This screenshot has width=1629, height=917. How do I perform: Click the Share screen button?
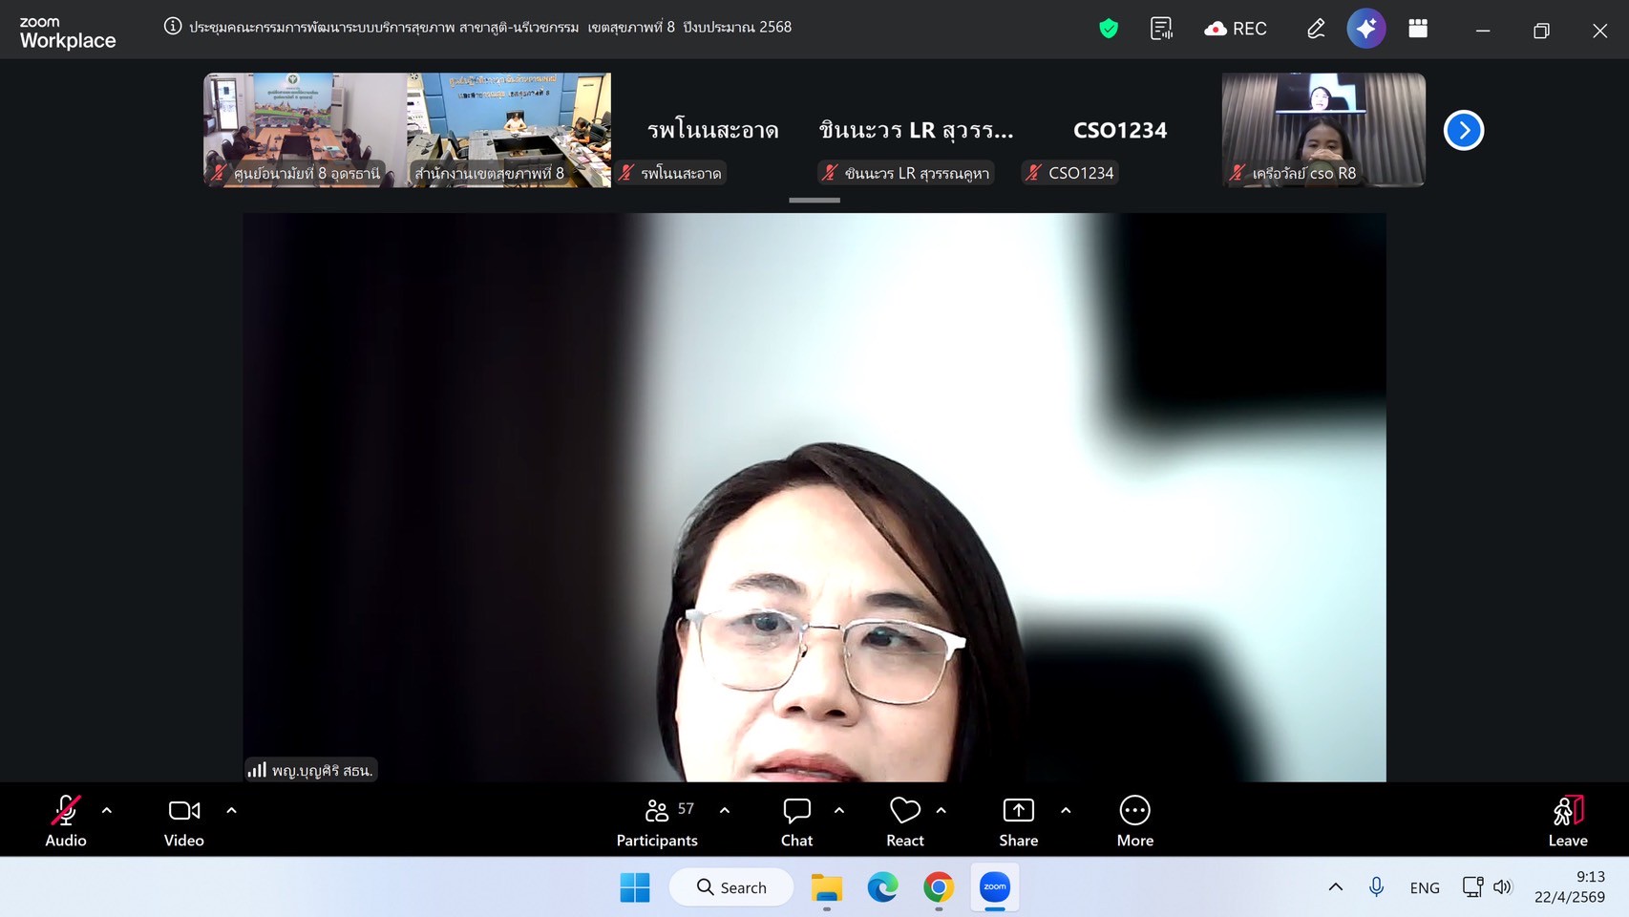1018,821
